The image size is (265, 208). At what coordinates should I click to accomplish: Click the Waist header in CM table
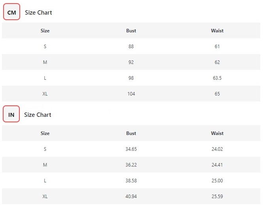coord(217,31)
